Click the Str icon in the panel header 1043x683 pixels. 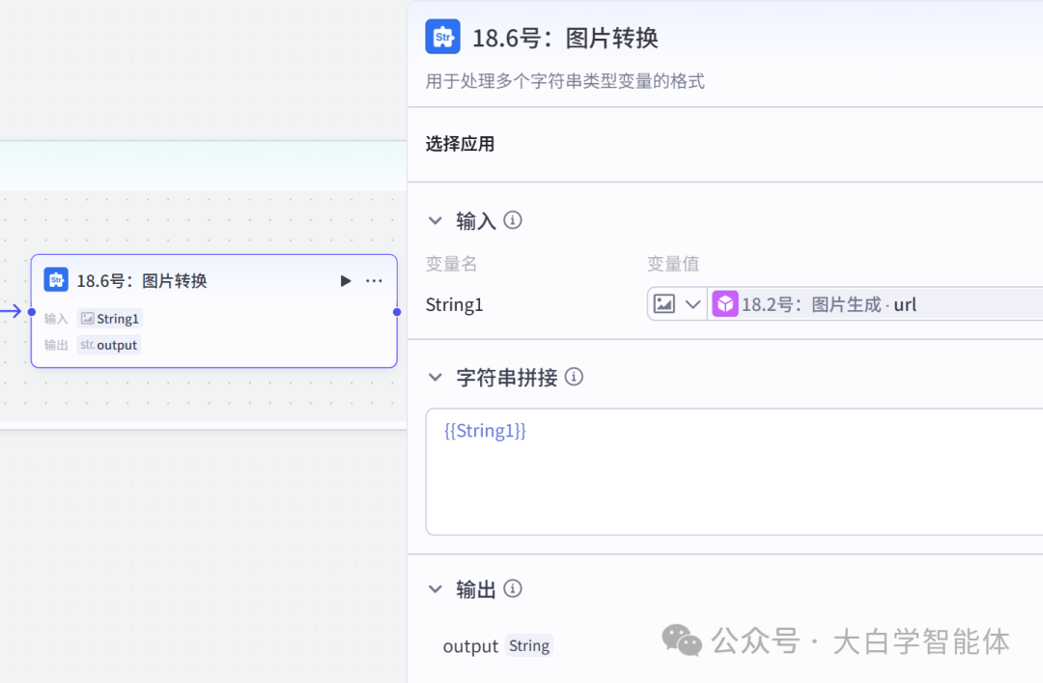[x=443, y=37]
